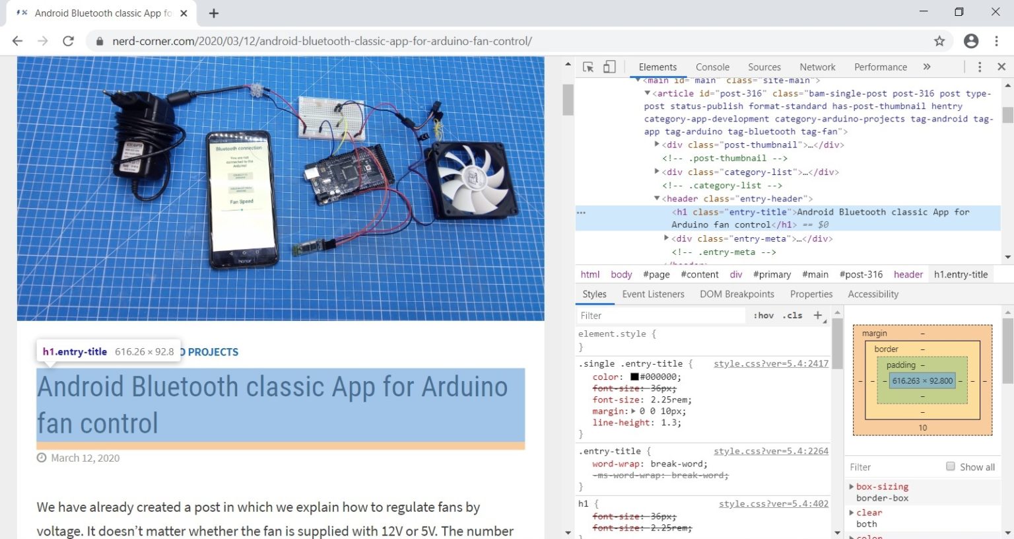Expand the box-sizing computed property
Viewport: 1014px width, 539px height.
(851, 486)
